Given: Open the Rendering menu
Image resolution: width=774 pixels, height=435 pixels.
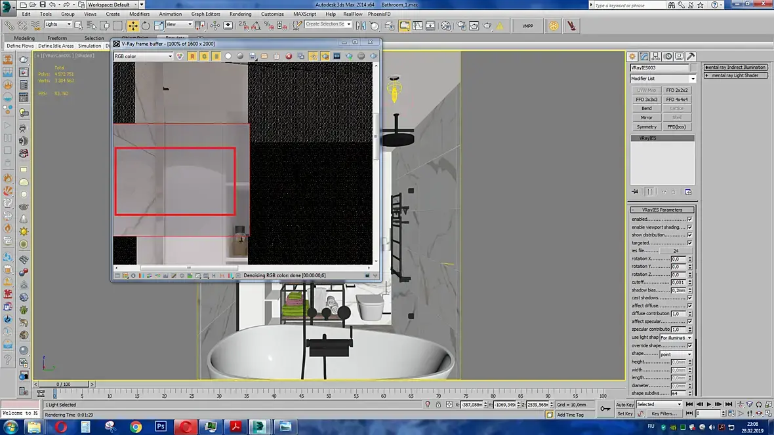Looking at the screenshot, I should click(240, 14).
